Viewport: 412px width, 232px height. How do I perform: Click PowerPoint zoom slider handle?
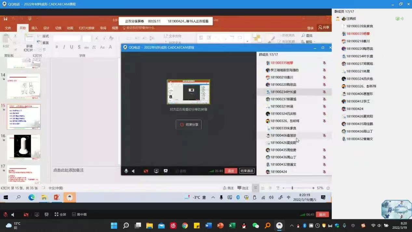point(292,188)
